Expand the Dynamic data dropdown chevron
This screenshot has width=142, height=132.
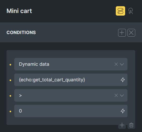click(x=122, y=64)
